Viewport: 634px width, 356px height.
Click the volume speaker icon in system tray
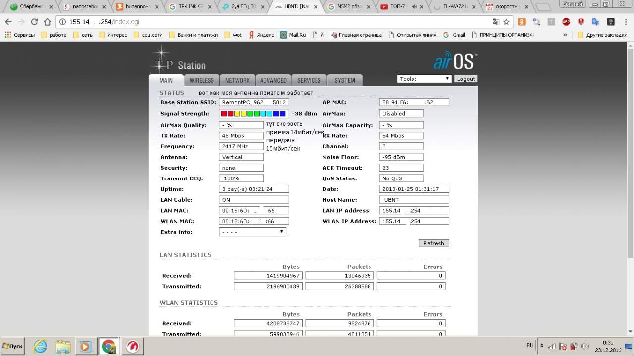pyautogui.click(x=585, y=346)
